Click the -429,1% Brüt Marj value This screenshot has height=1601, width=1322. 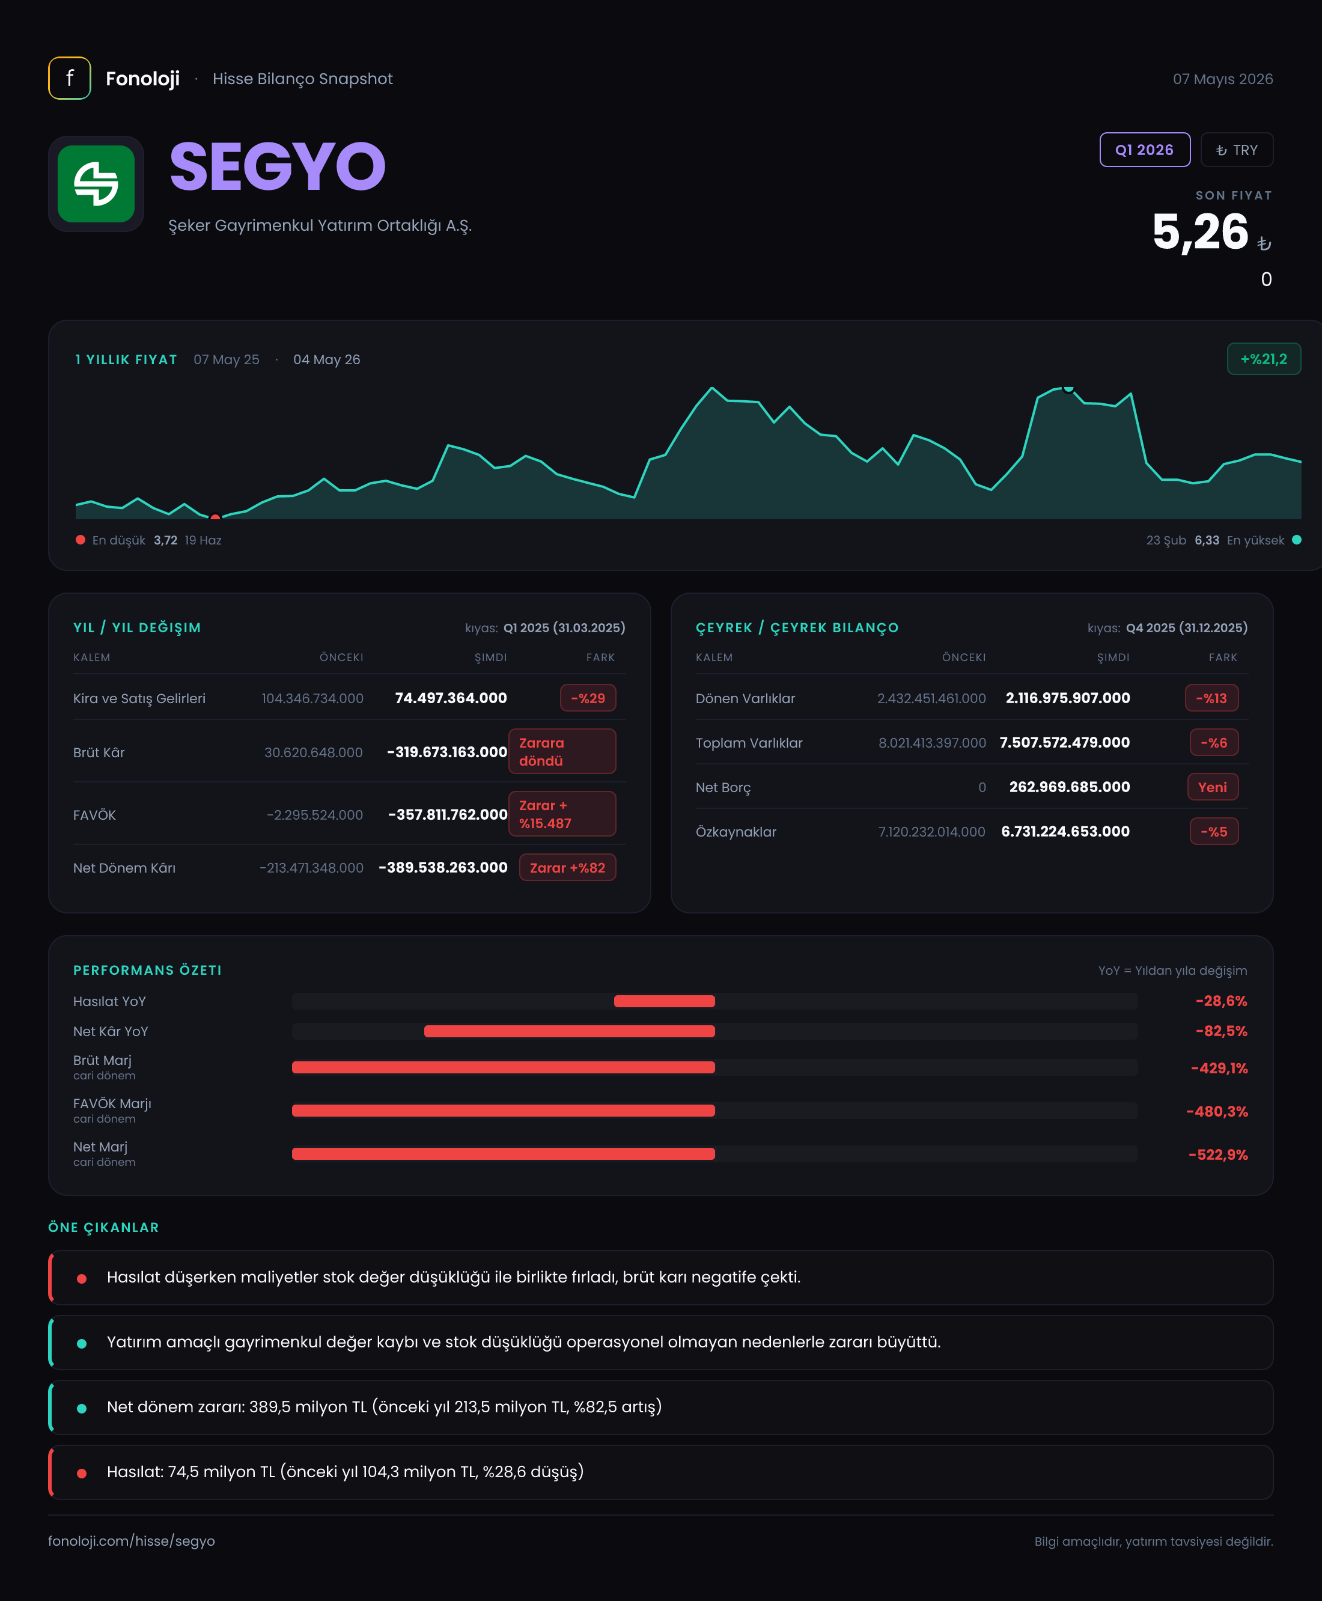(1219, 1069)
